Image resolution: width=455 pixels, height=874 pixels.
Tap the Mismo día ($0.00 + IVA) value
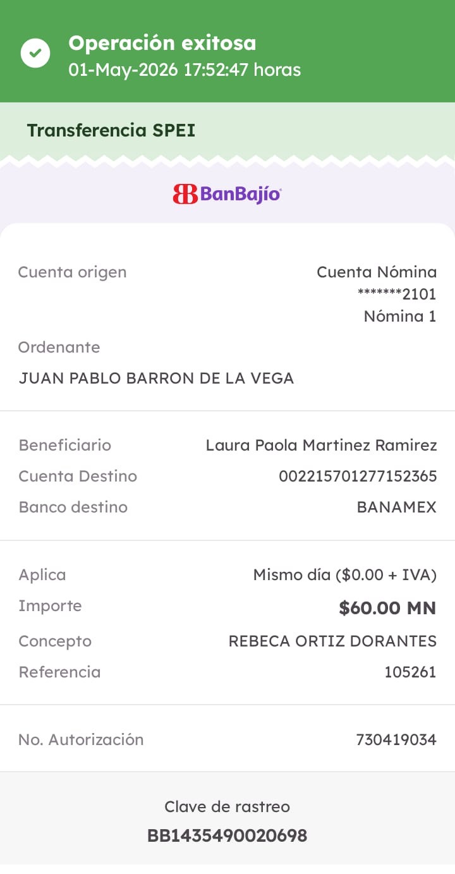tap(345, 575)
